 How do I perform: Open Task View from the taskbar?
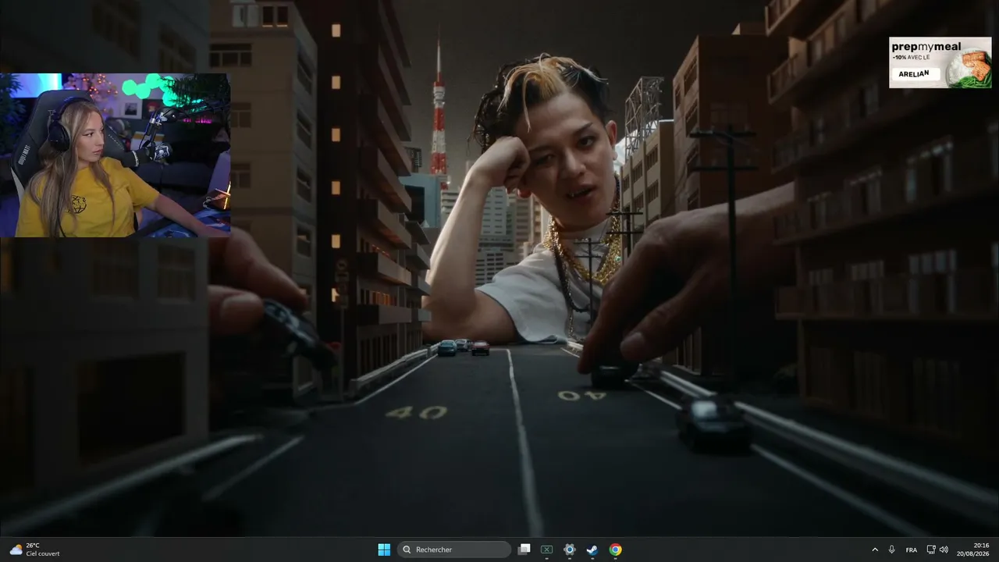(524, 550)
